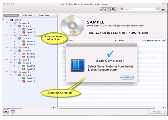Viewport: 168px width, 120px height.
Task: Check green SAMPLE checkbox under Track 4
Action: pos(19,66)
